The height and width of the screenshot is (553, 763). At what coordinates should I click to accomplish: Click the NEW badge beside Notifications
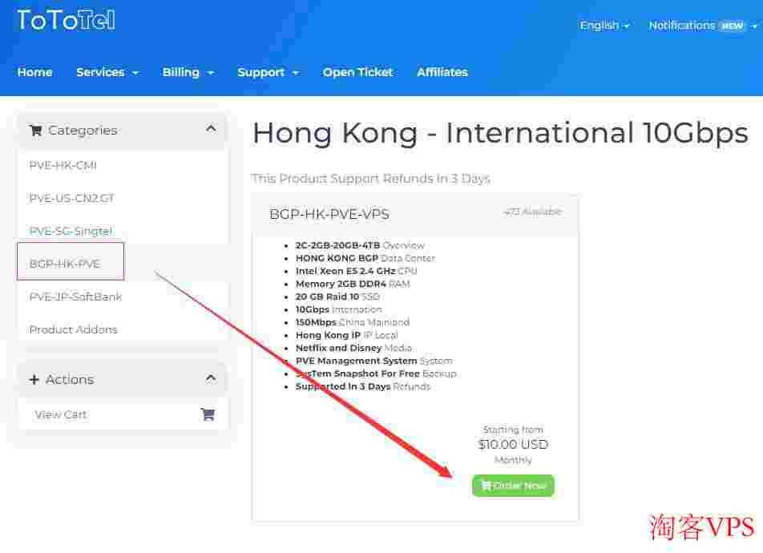733,26
